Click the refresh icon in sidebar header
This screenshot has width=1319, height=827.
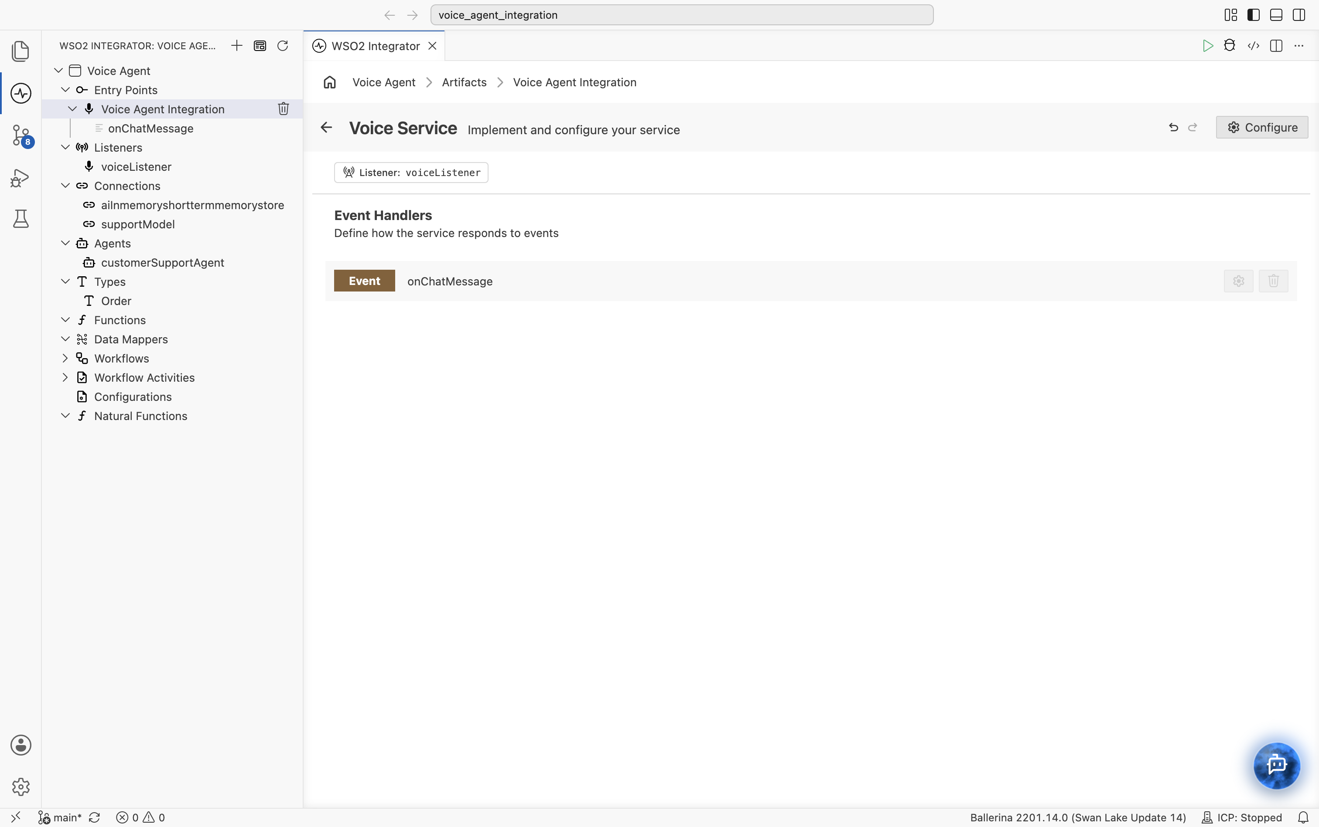283,45
